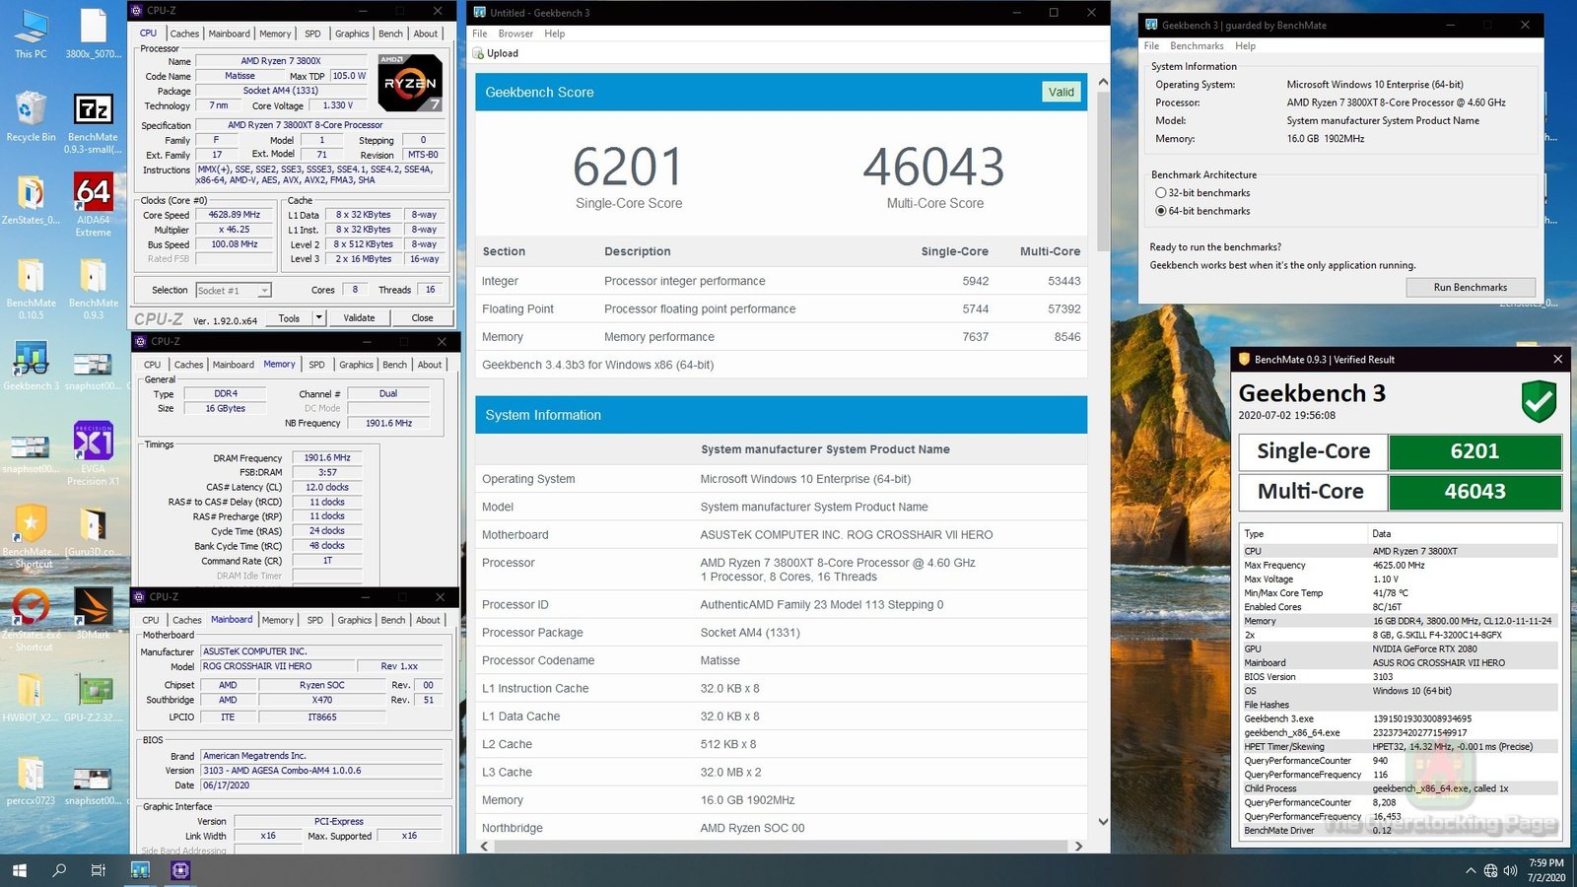Click the Upload icon in Geekbench

click(479, 54)
